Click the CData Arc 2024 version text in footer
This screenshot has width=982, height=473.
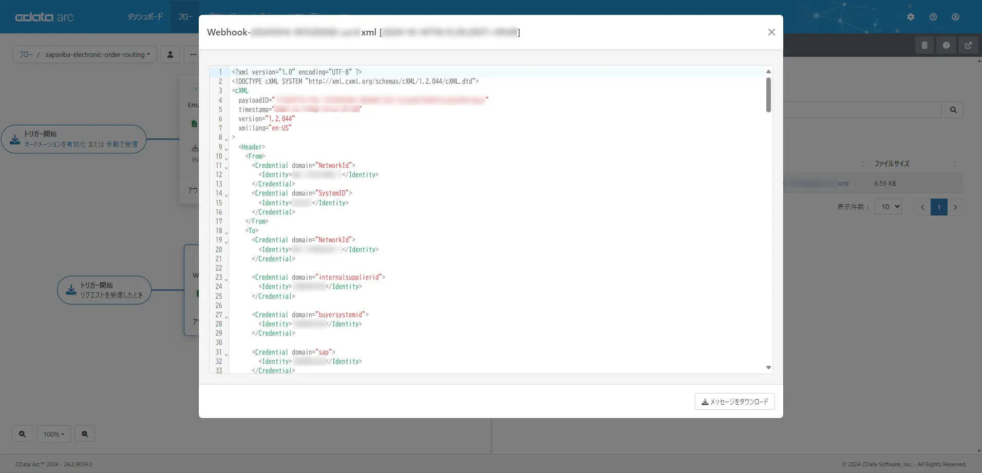(54, 464)
